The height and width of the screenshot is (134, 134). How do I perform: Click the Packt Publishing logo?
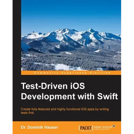point(86,128)
